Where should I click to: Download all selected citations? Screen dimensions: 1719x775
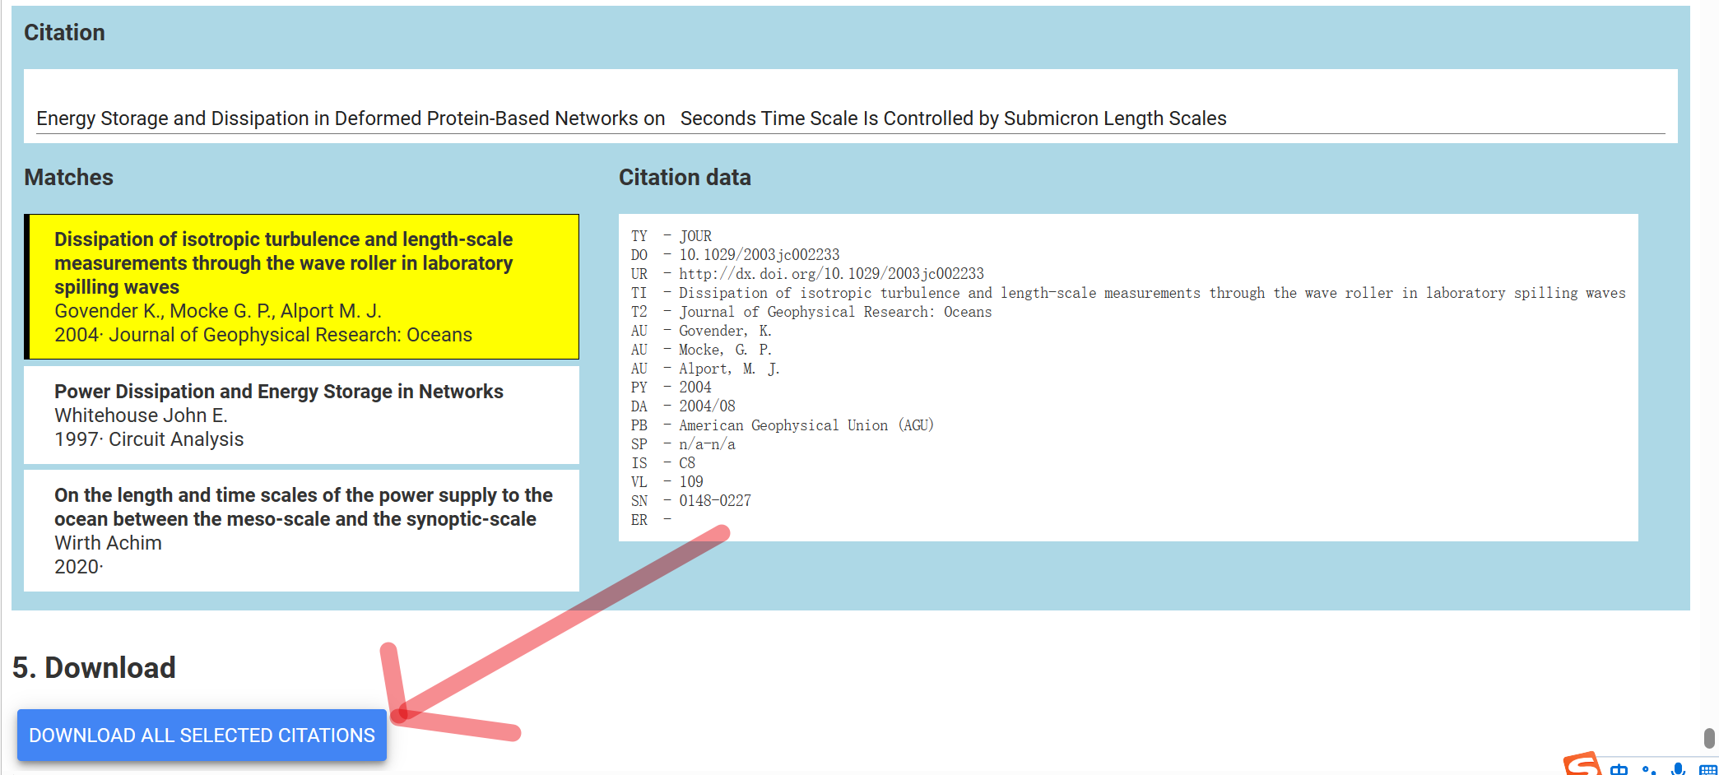(x=202, y=735)
